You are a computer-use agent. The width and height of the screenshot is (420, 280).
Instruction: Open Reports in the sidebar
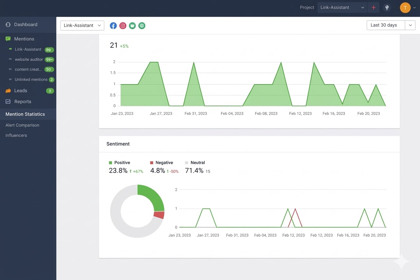(23, 102)
